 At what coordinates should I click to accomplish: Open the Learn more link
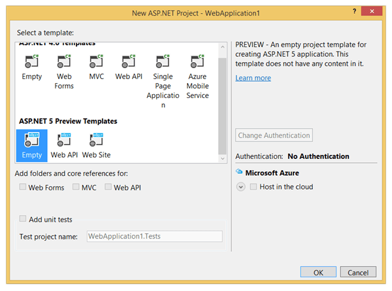[x=253, y=78]
